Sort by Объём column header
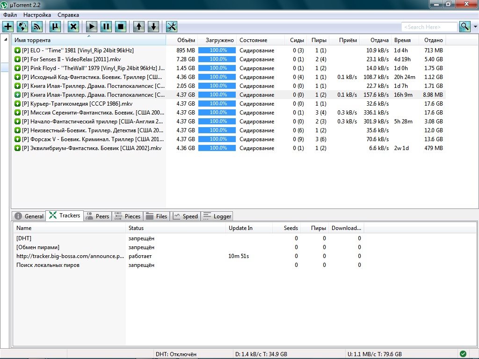Image resolution: width=479 pixels, height=359 pixels. point(182,40)
